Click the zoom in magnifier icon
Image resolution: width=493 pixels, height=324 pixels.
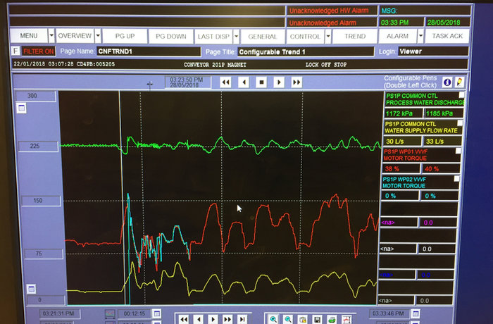pos(273,319)
